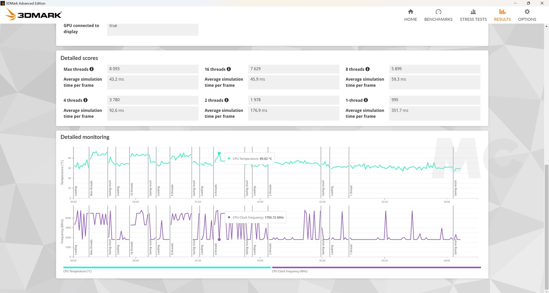549x293 pixels.
Task: Click the highlighted frequency data point
Action: pos(219,239)
